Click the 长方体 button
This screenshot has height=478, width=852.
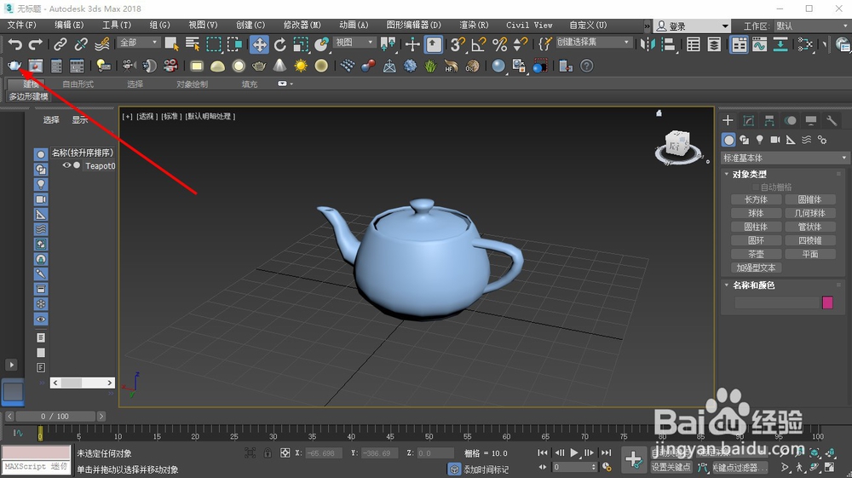[756, 199]
